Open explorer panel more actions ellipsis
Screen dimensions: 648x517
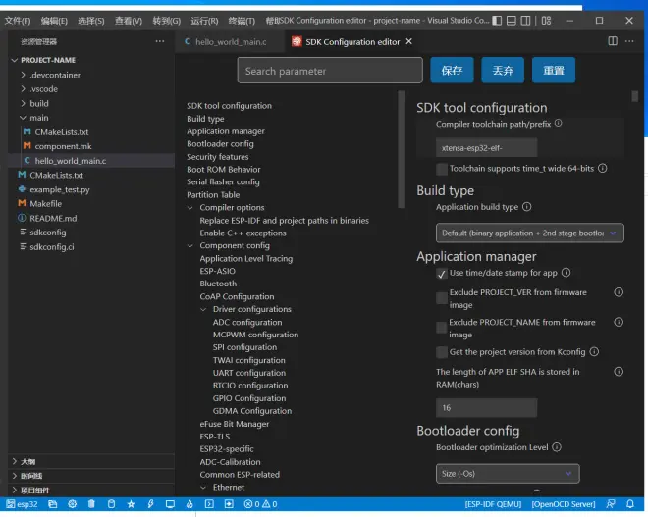[x=160, y=41]
